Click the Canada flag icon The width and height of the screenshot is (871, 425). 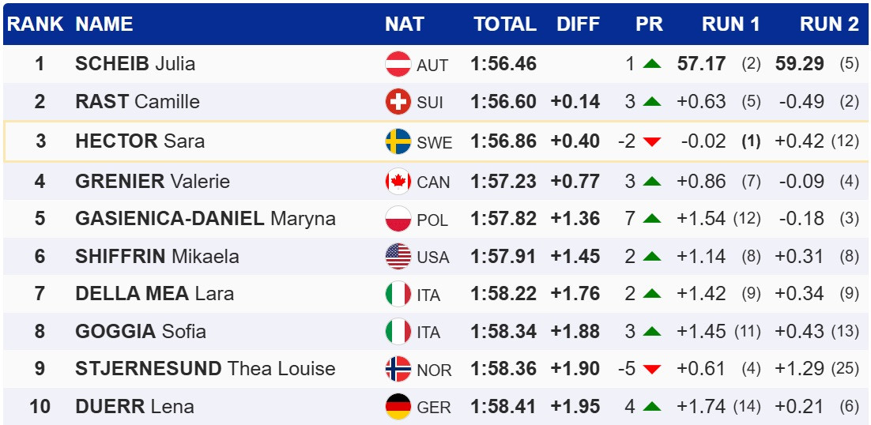(x=398, y=181)
